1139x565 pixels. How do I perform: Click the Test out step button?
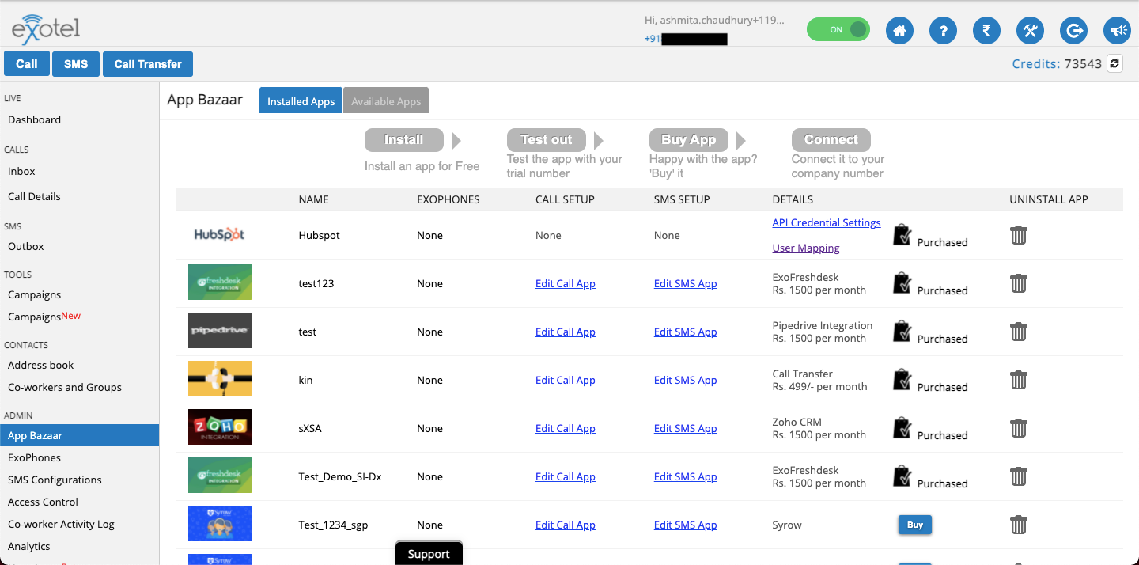pos(547,140)
